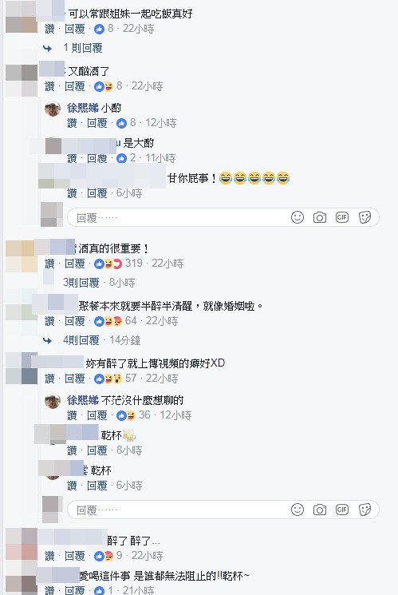Click 徐熙娣's avatar beside 不茫沒什麼想聊的

(x=53, y=401)
